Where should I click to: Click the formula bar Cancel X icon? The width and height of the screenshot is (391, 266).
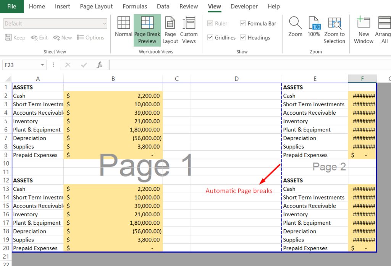coord(68,65)
